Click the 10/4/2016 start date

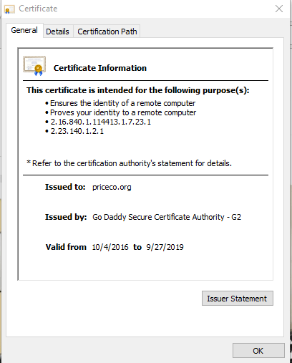(x=110, y=247)
